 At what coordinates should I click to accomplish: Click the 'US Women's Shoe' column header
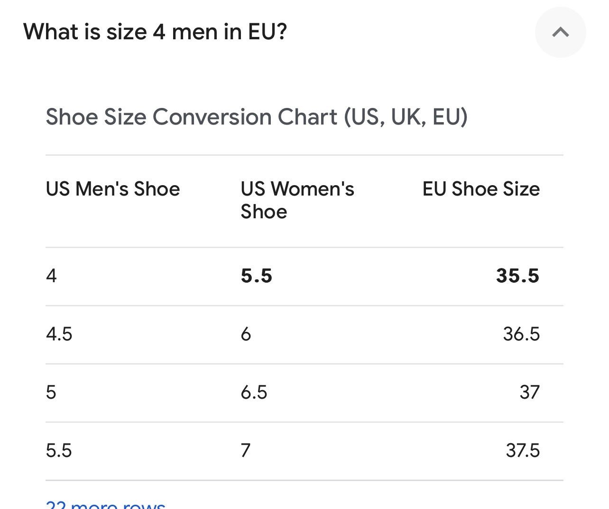pos(297,200)
